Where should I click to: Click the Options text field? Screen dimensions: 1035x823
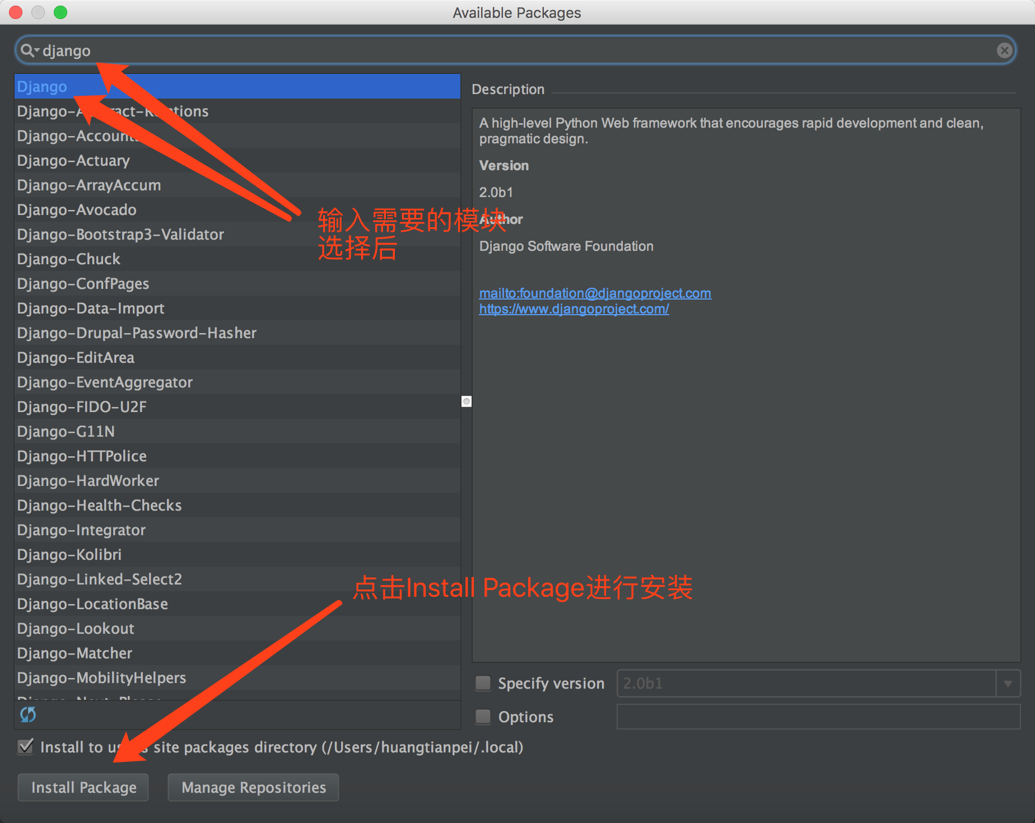(x=818, y=717)
